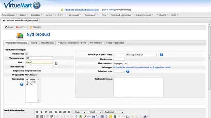This screenshot has height=118, width=211.
Task: Click the Utvidet visning link
Action: click(123, 10)
